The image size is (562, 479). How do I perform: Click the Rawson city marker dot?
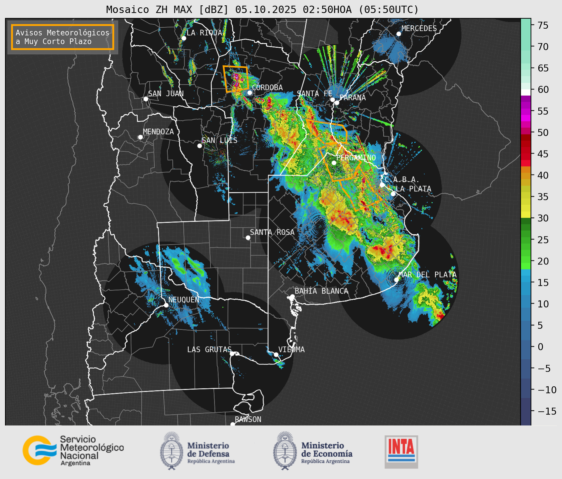pos(233,424)
